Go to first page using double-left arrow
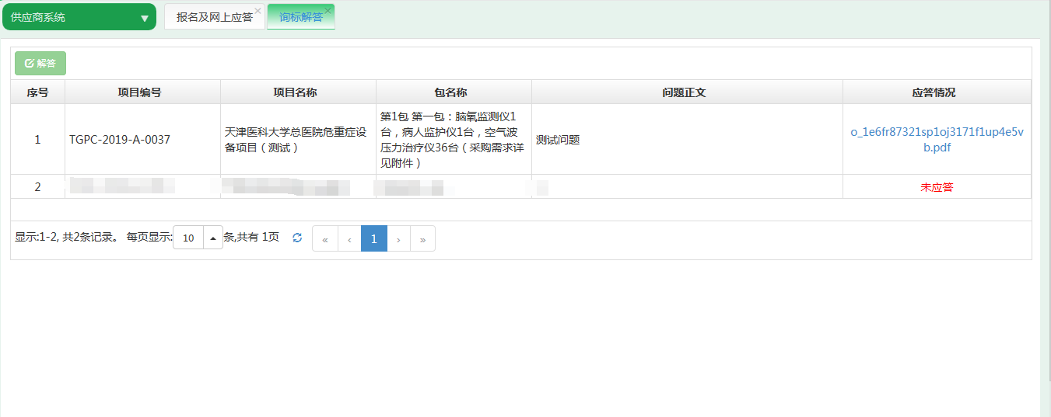Screen dimensions: 1051x417 324,239
